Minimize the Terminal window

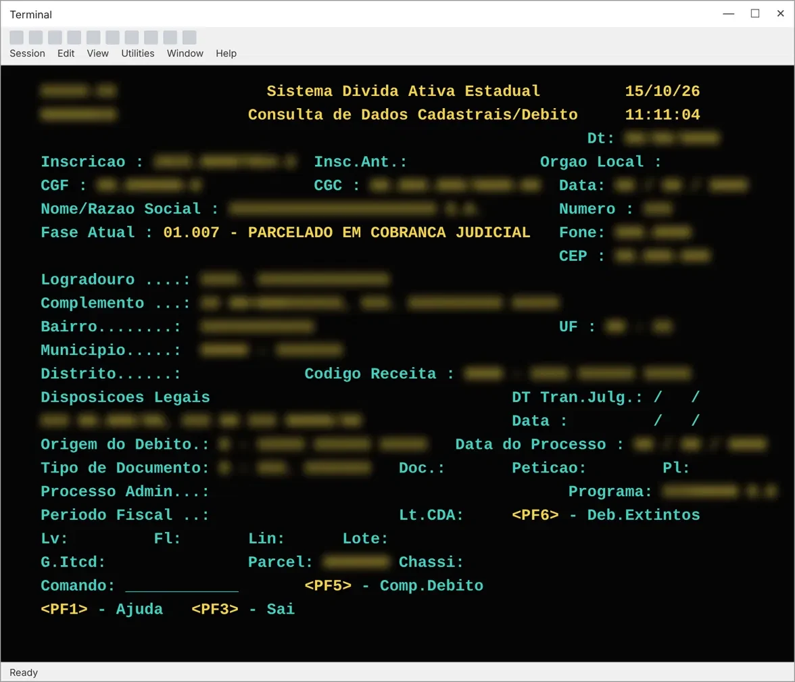click(x=729, y=14)
